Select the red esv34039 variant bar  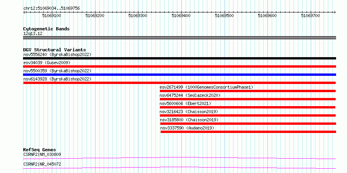click(180, 66)
